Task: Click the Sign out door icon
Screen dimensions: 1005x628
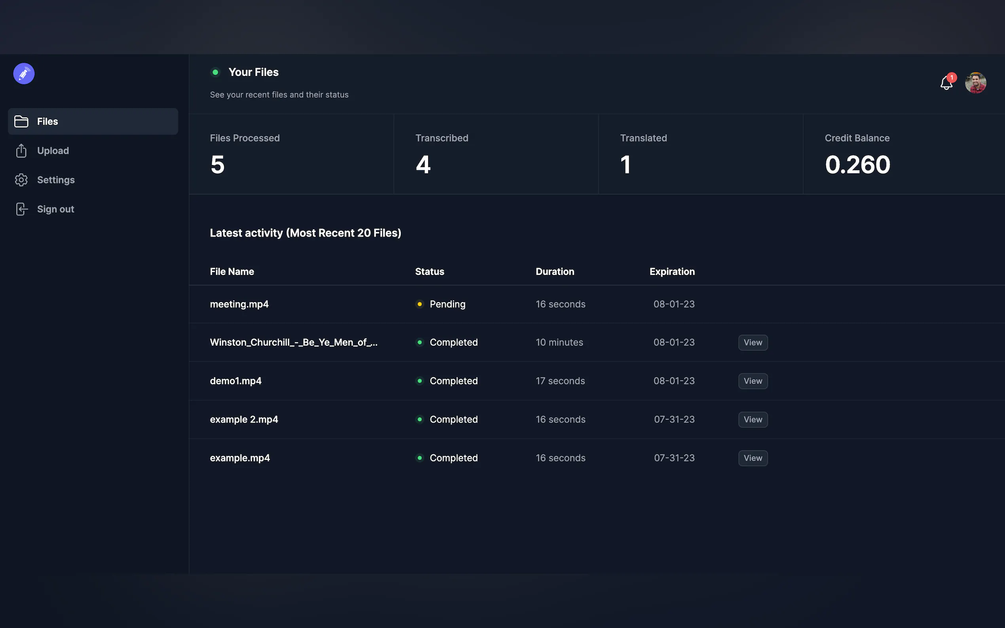Action: point(21,209)
